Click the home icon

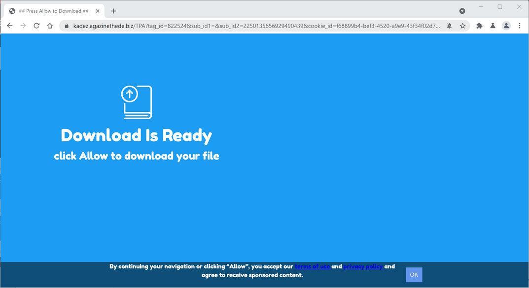49,26
